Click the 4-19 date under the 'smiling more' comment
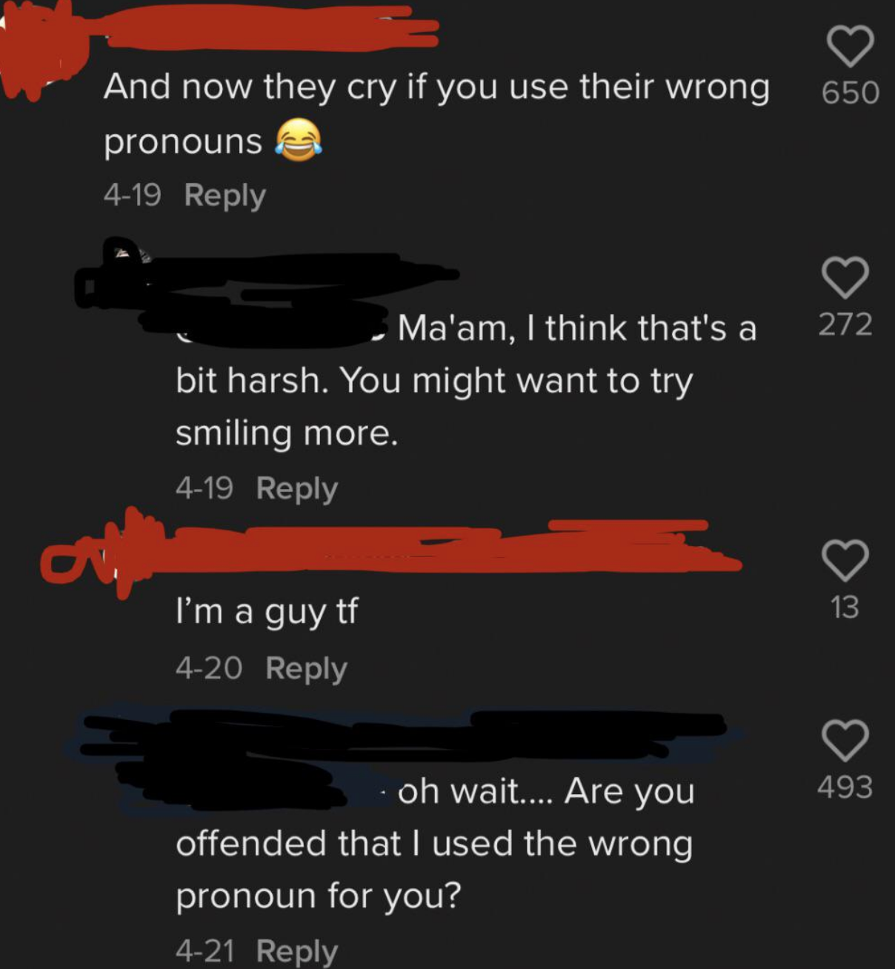This screenshot has height=969, width=895. pyautogui.click(x=204, y=488)
